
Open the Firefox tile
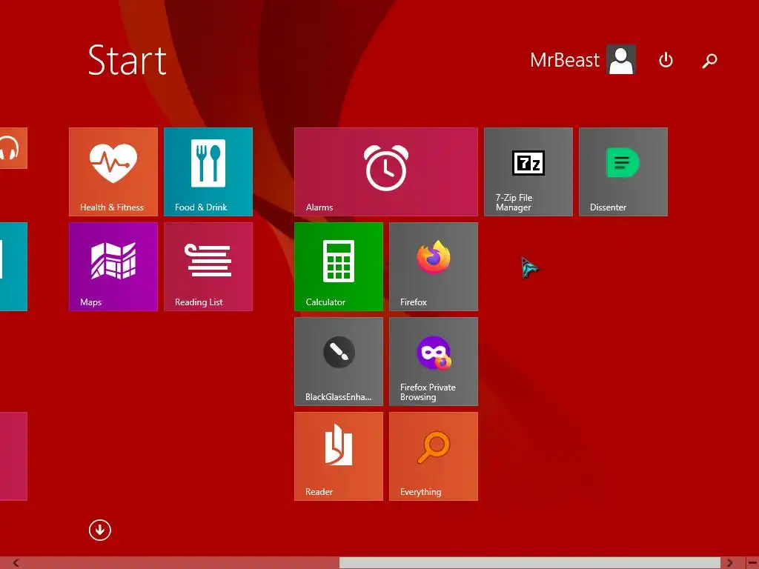point(433,267)
